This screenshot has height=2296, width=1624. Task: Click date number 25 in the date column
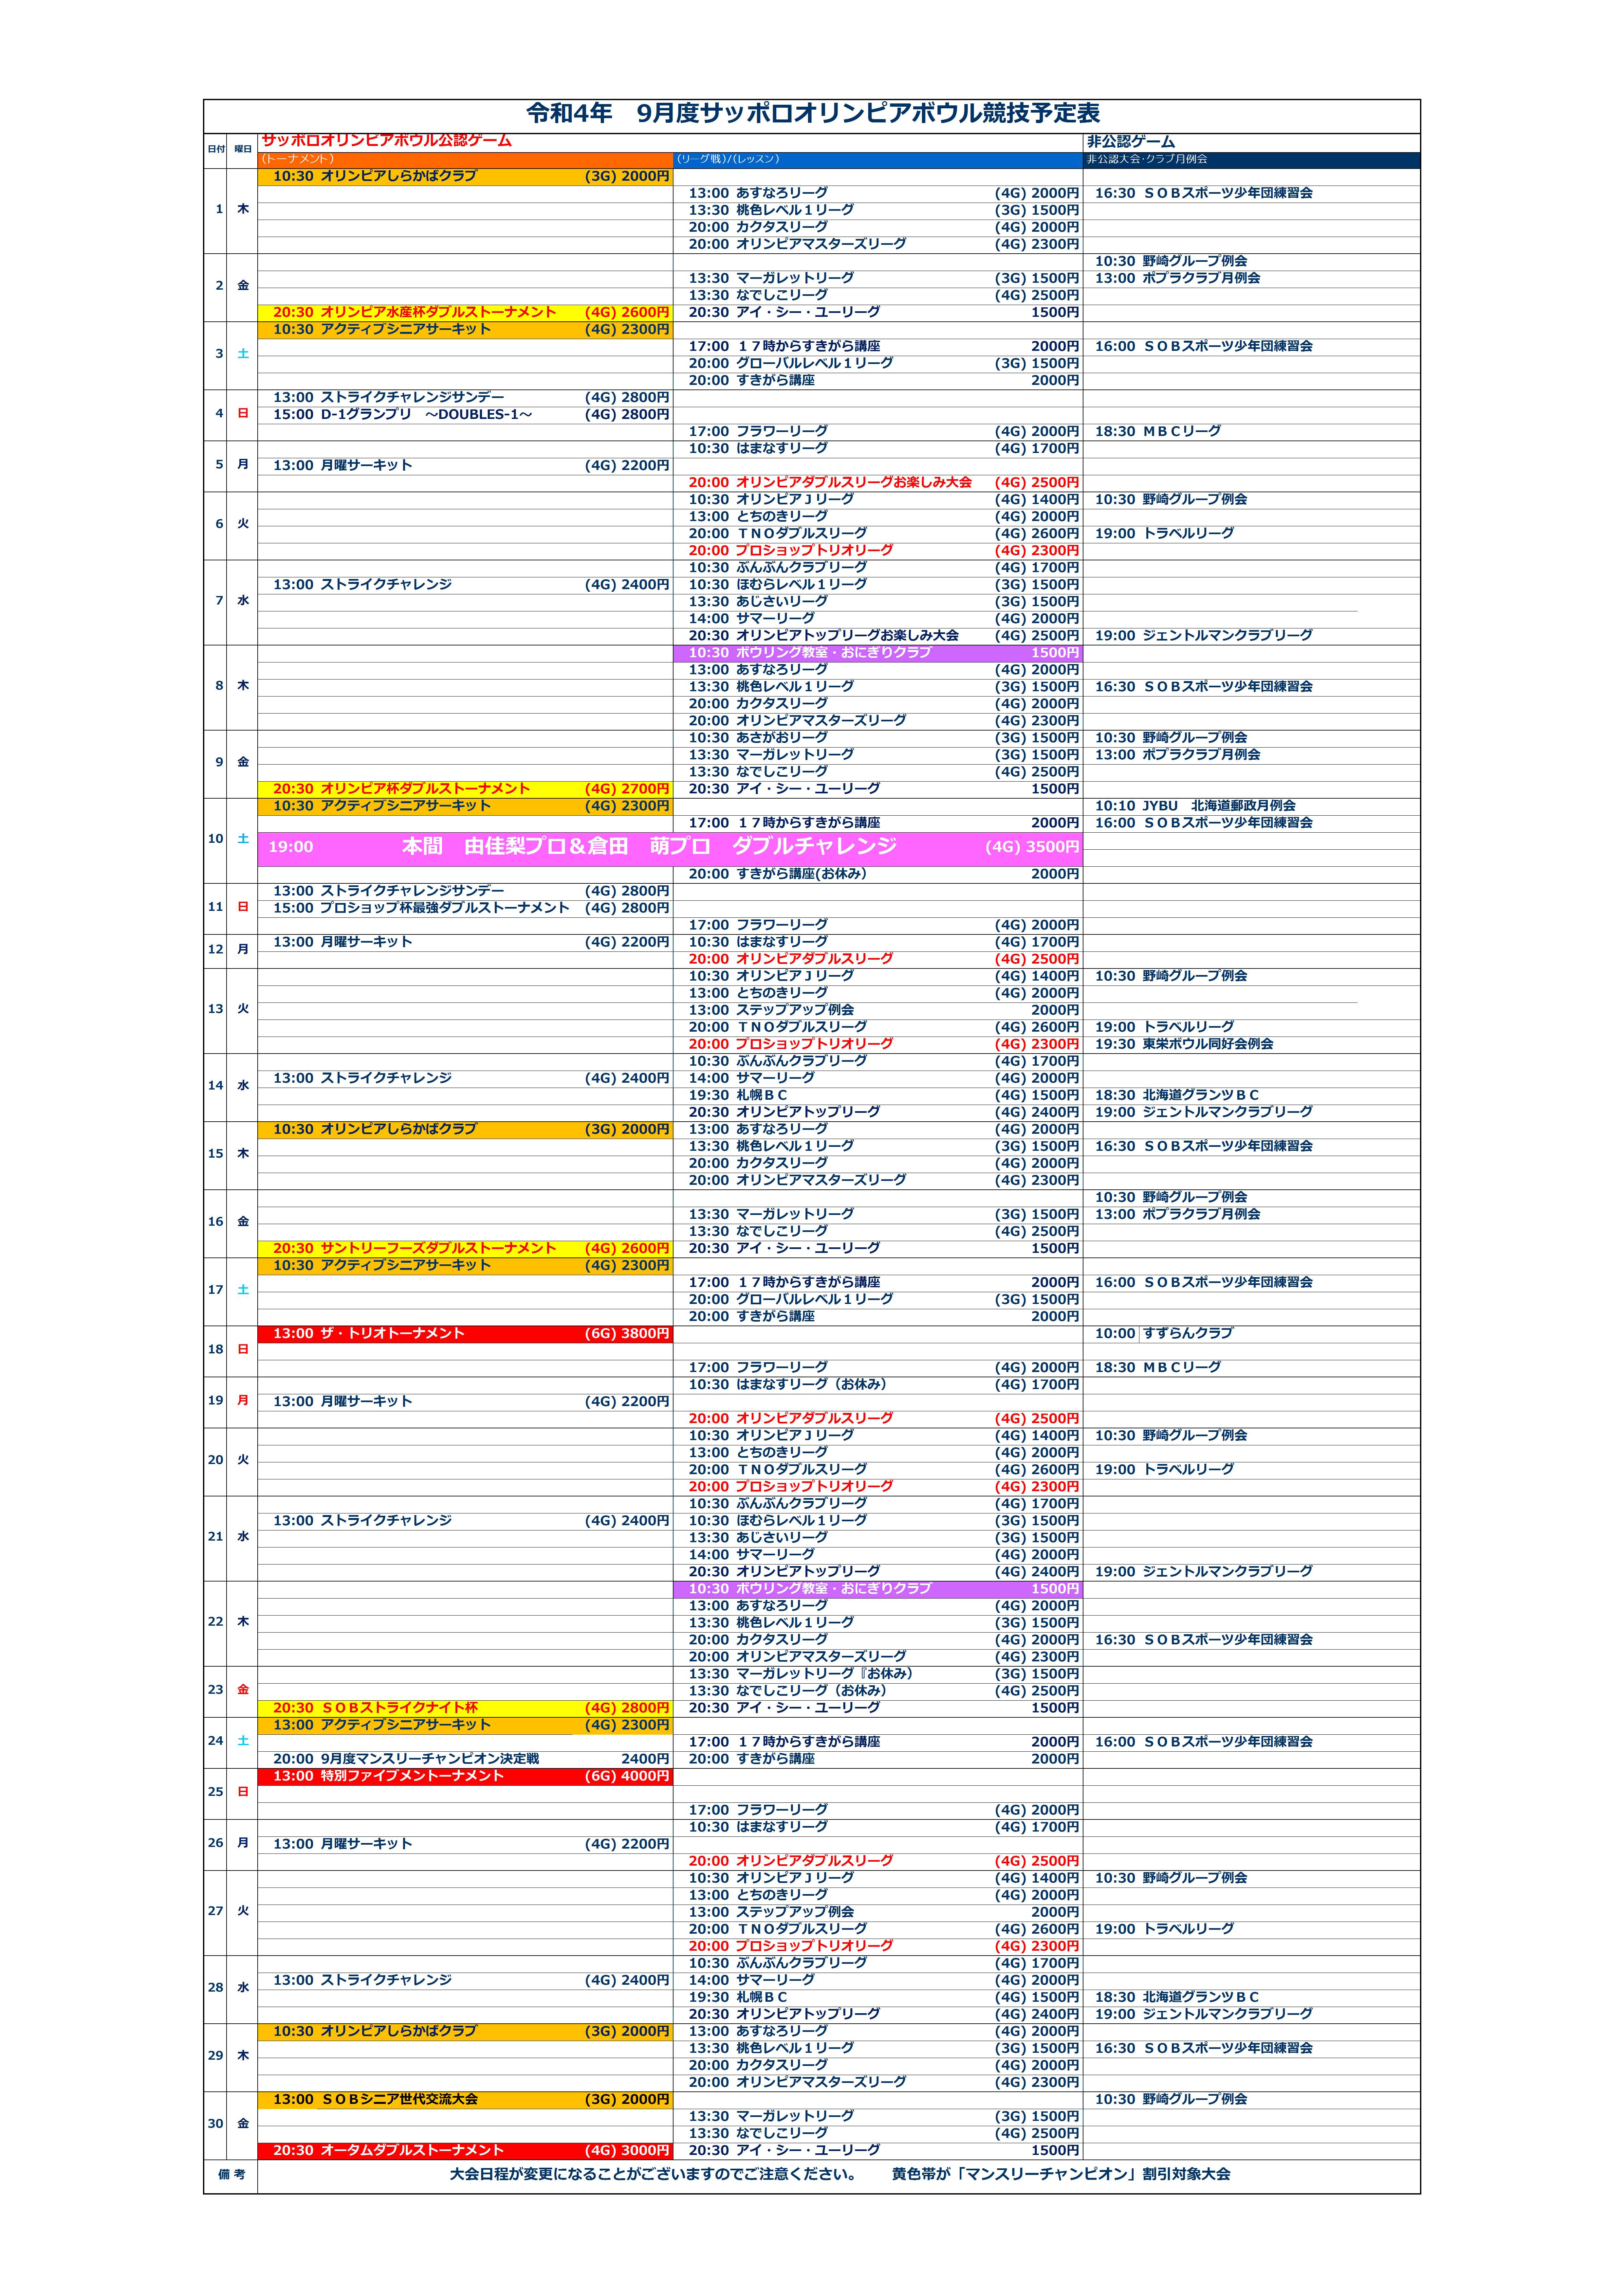coord(215,1792)
